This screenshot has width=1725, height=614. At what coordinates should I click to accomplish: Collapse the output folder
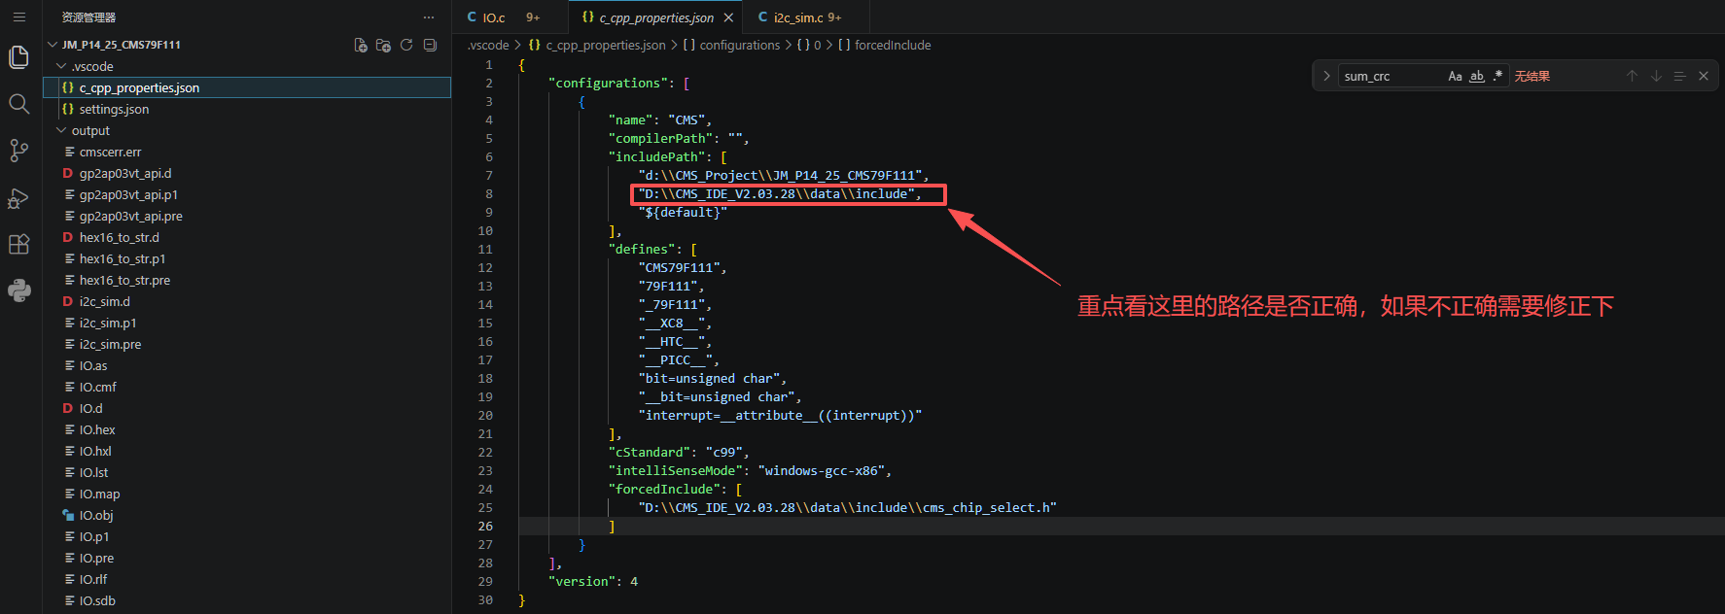tap(248, 130)
